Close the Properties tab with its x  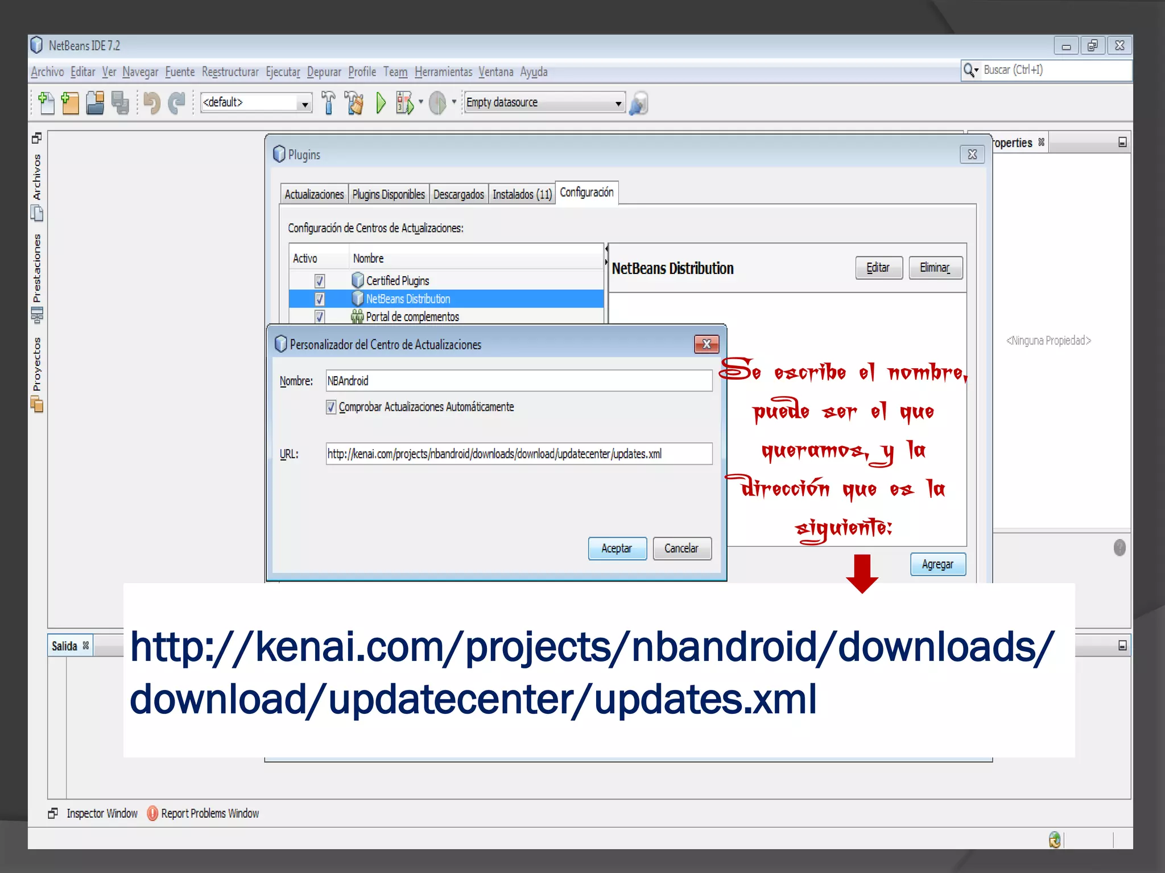pos(1041,142)
